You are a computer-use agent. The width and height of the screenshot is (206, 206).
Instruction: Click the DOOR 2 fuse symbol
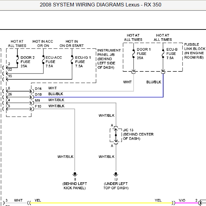(17, 60)
